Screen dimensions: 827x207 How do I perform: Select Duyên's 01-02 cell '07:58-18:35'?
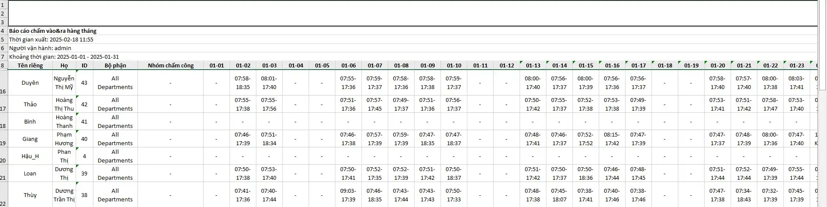coord(243,83)
